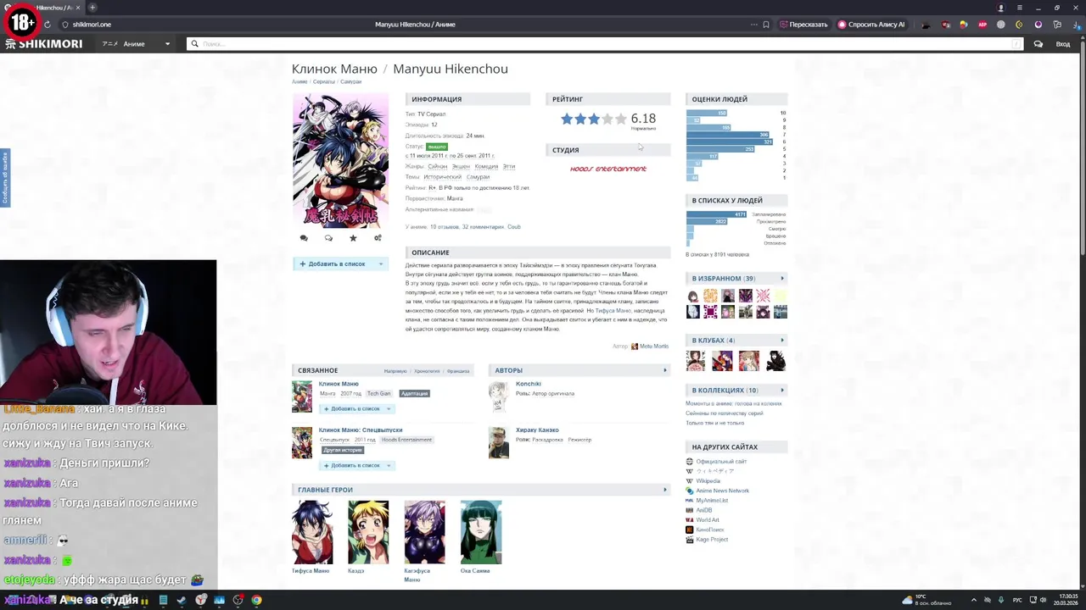Screen dimensions: 1086x610
Task: Open the Сэйнэн genre link
Action: 437,167
